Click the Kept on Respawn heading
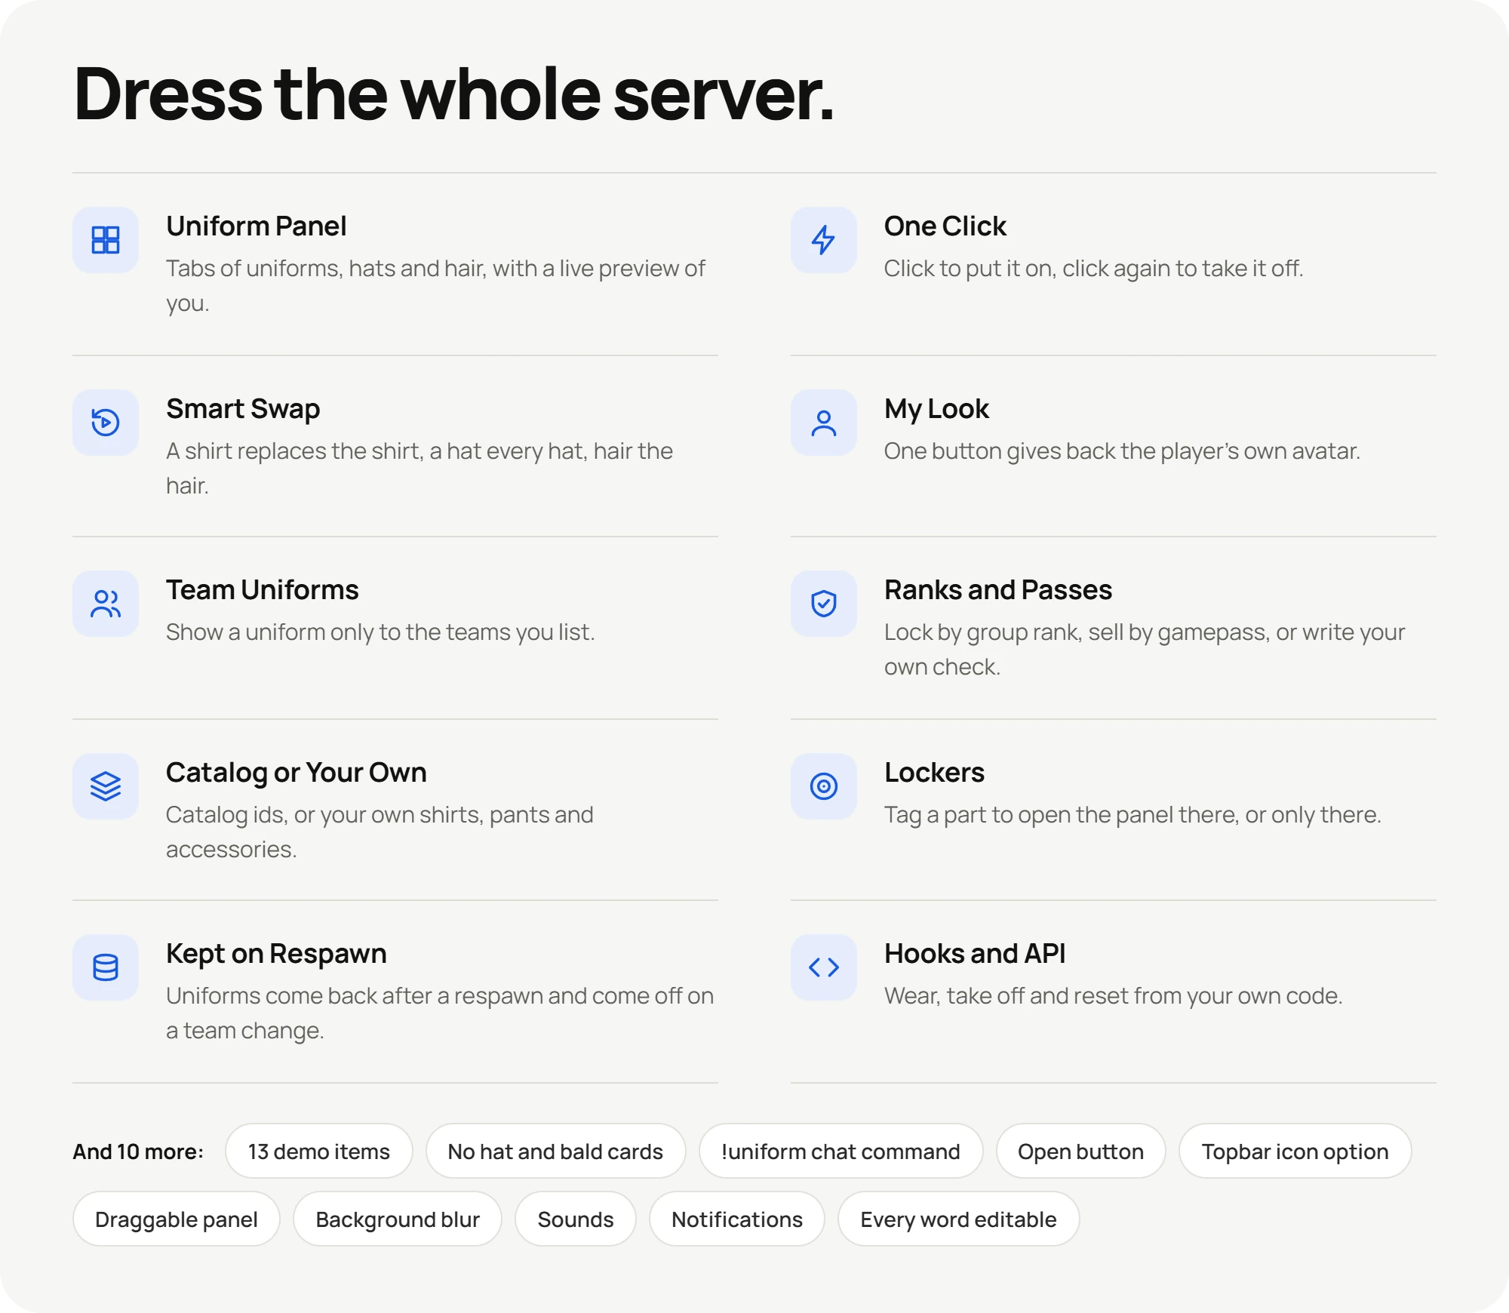 276,954
